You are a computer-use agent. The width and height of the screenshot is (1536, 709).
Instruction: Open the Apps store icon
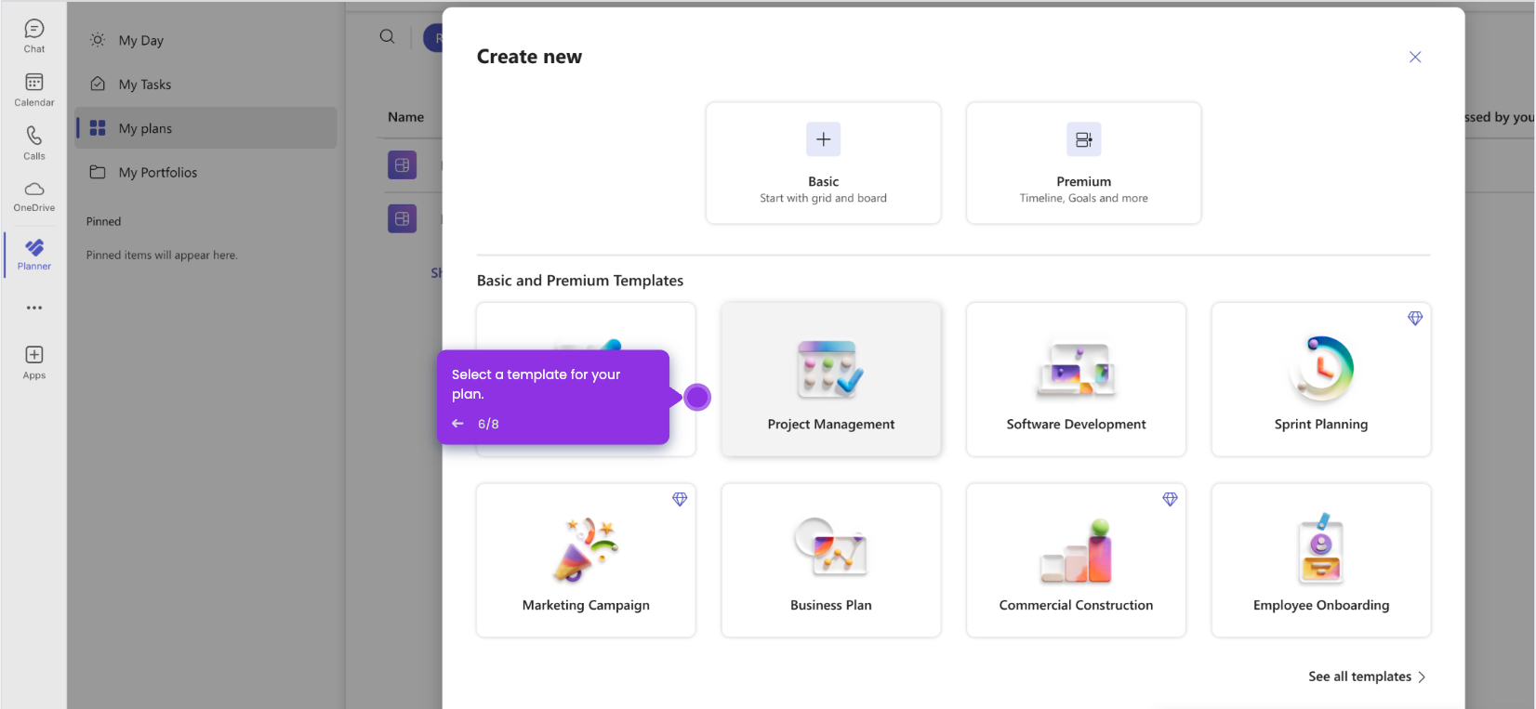34,362
